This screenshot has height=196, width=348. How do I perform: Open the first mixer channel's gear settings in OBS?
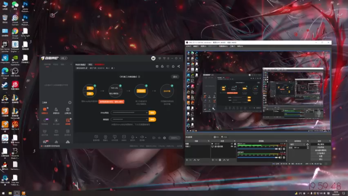[x=284, y=149]
